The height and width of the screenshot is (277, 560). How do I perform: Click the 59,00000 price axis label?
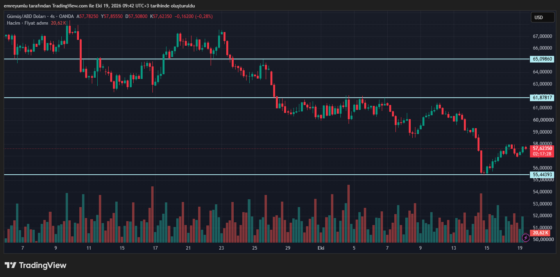542,132
